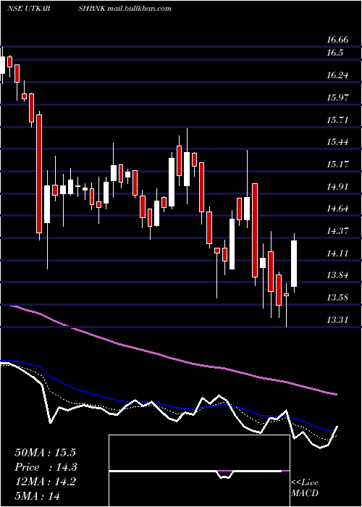Click the 14.64 price axis label
362x507 pixels.
click(x=337, y=209)
